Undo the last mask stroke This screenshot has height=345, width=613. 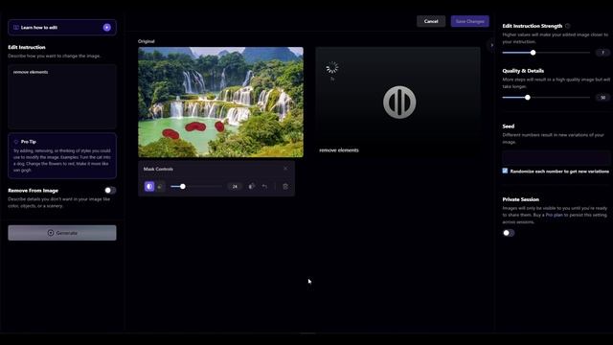tap(264, 187)
